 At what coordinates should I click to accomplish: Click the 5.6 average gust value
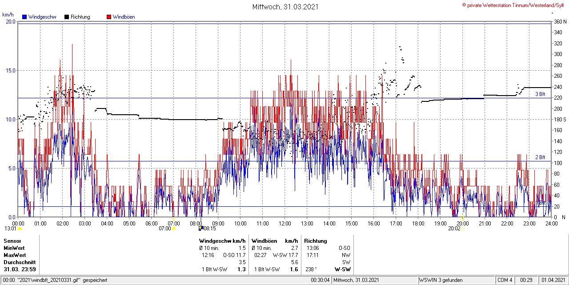click(294, 262)
